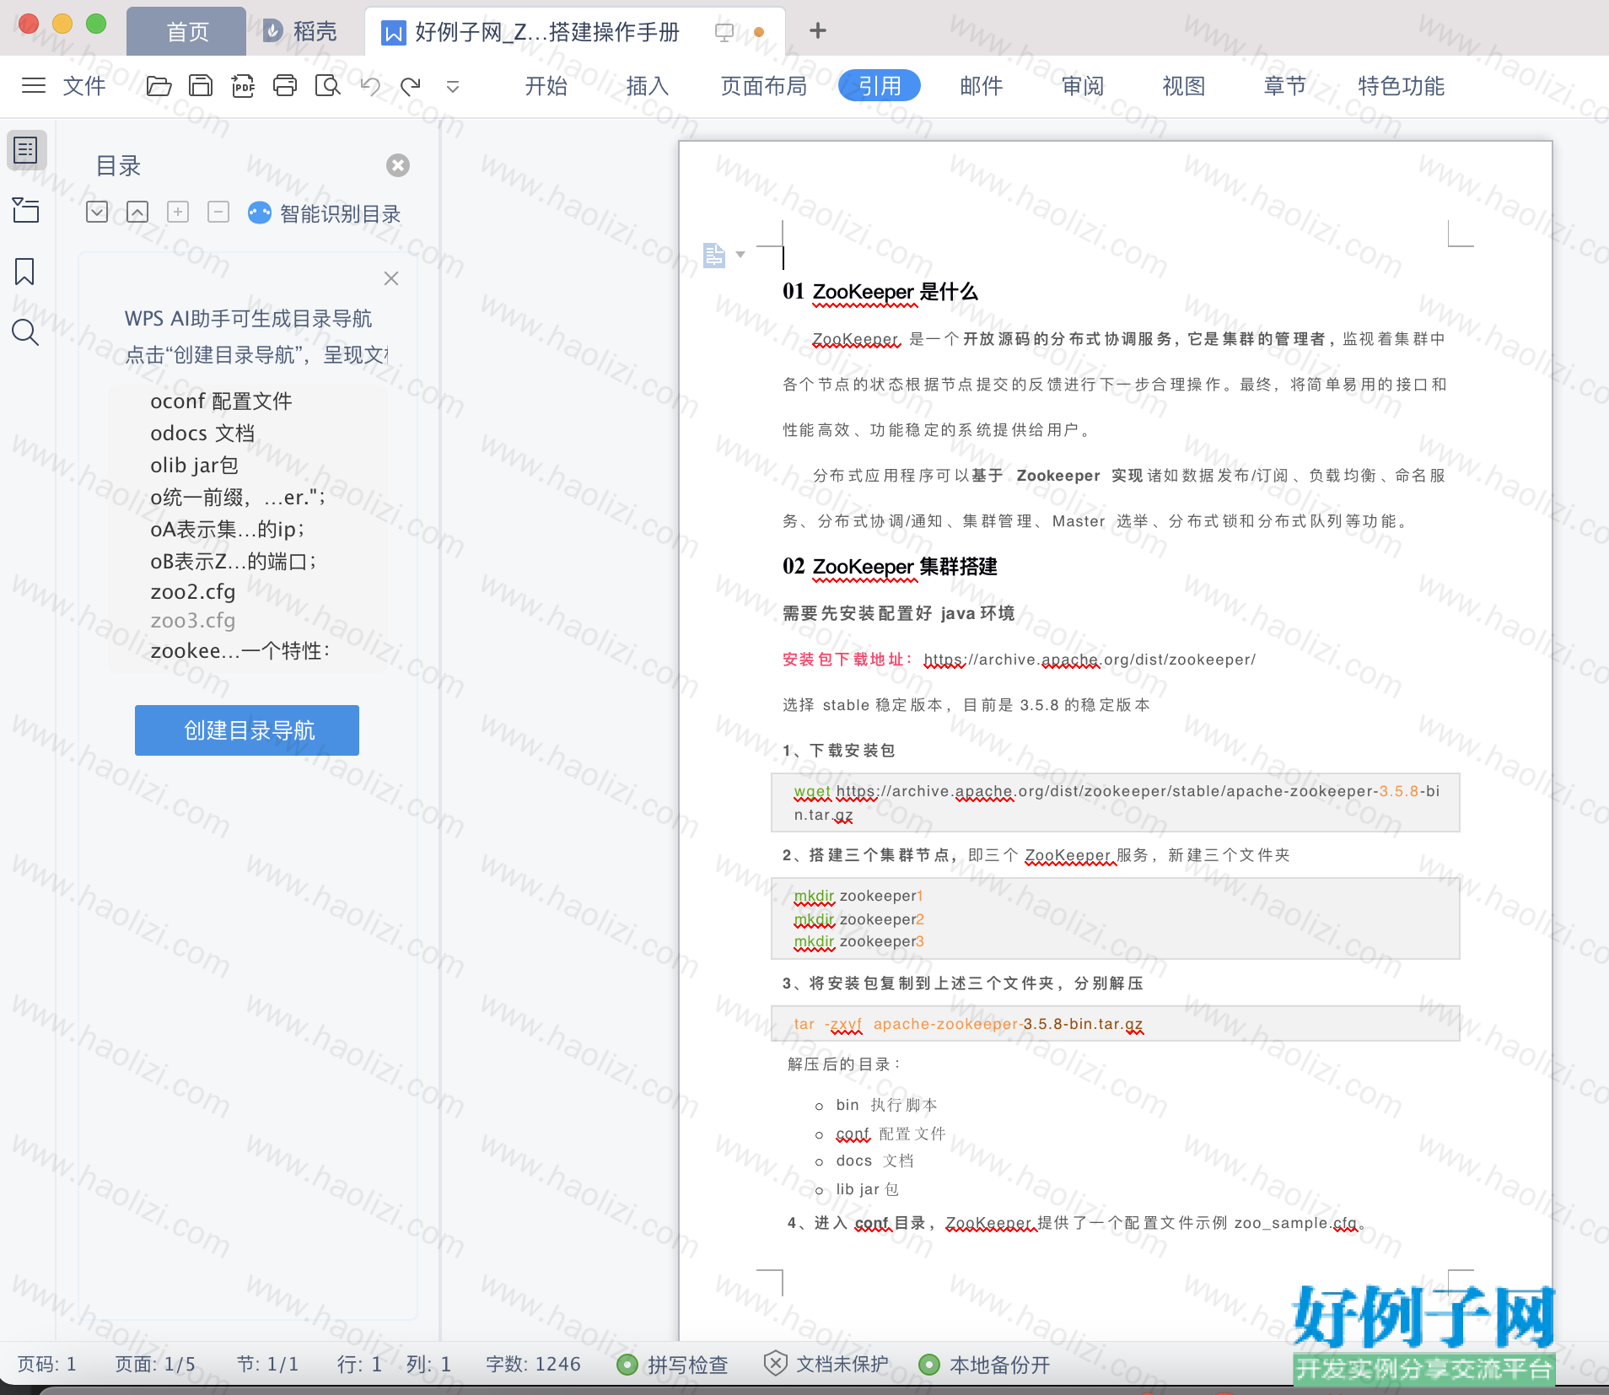Collapse all outline levels button
This screenshot has height=1395, width=1609.
pos(137,212)
